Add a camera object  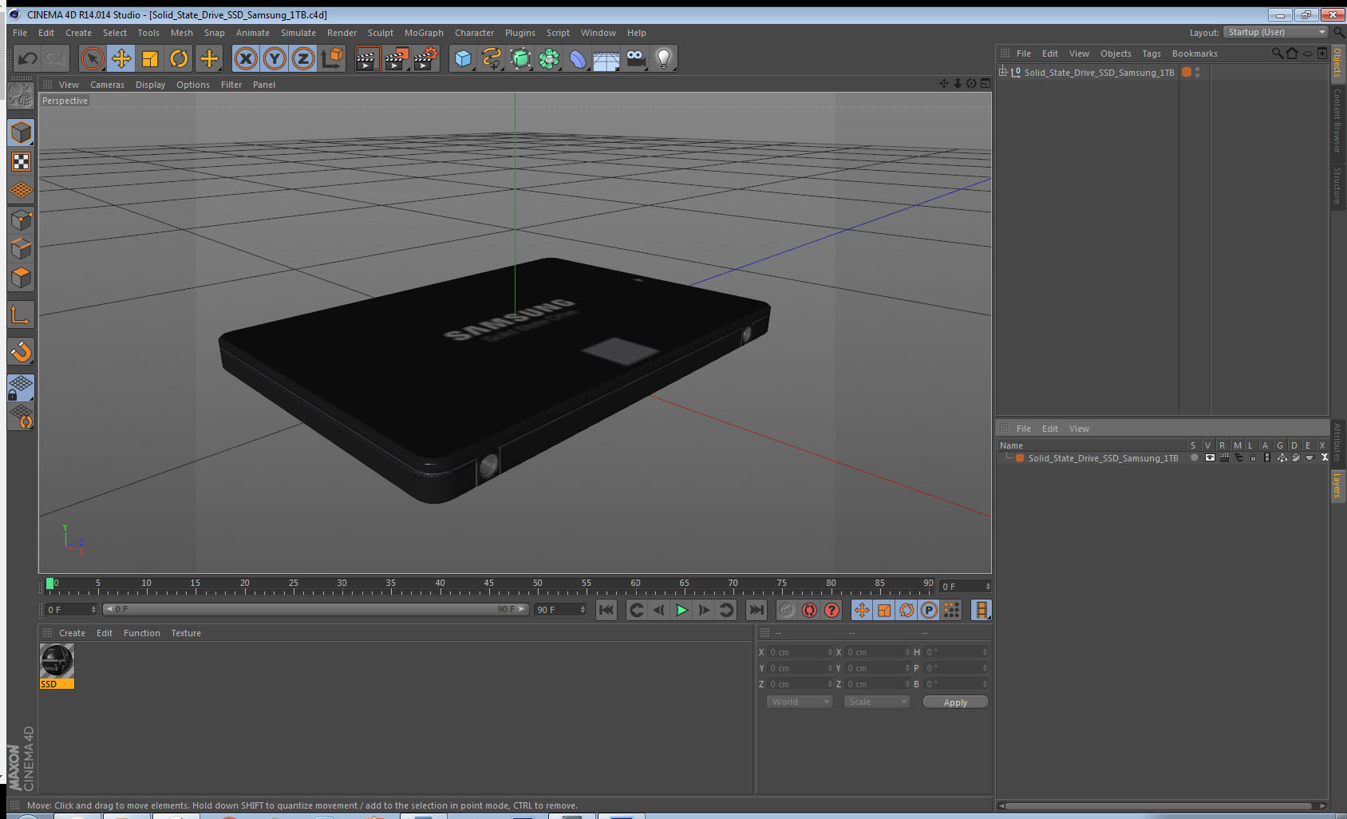(635, 58)
